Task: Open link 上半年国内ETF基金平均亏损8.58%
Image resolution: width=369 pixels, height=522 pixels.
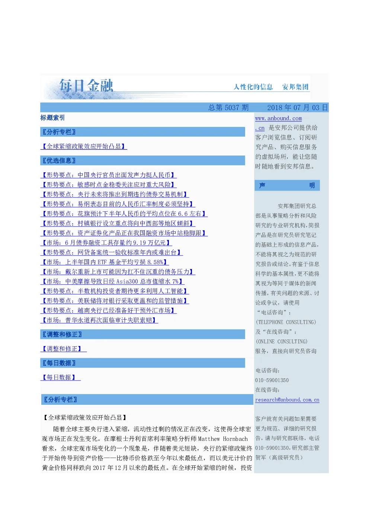Action: (105, 262)
